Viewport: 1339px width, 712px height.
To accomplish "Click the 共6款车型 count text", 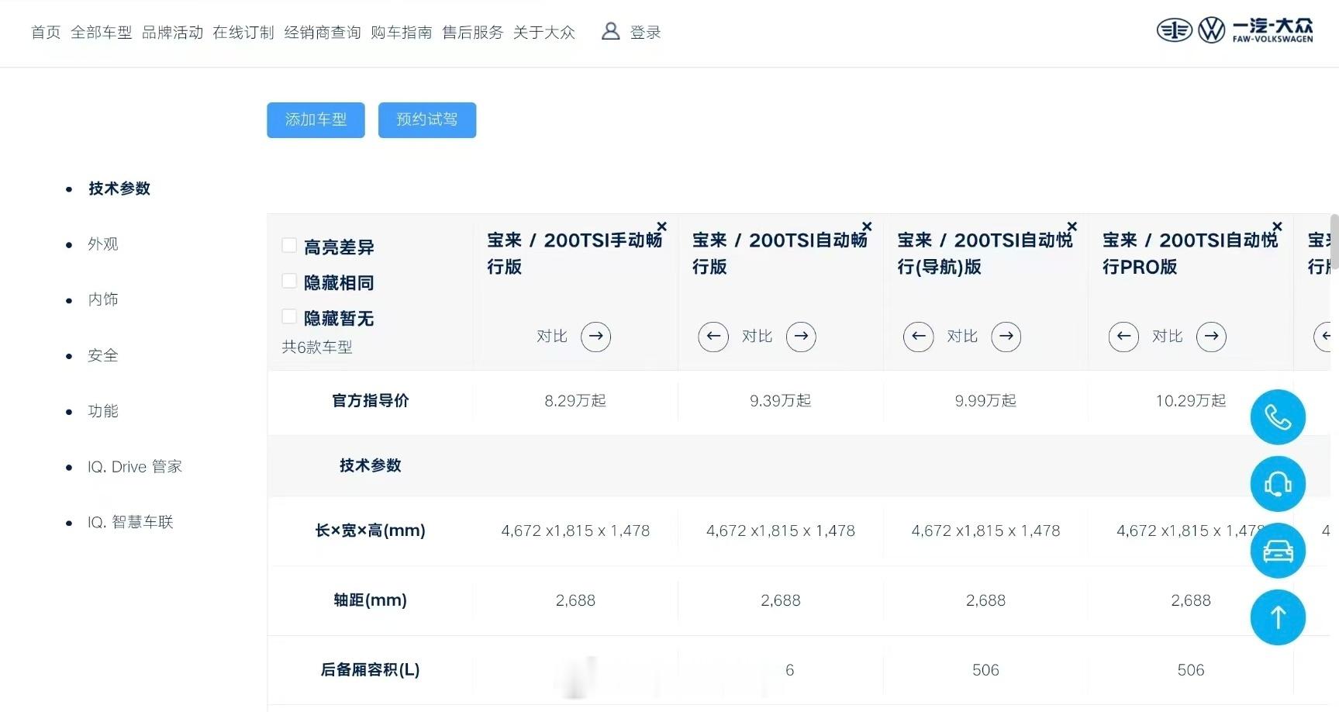I will click(317, 347).
